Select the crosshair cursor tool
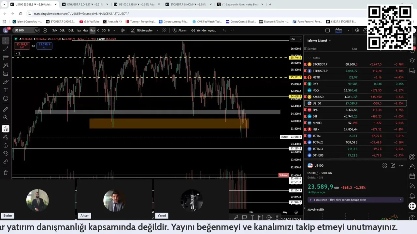Screen dimensions: 417x234 point(6,41)
